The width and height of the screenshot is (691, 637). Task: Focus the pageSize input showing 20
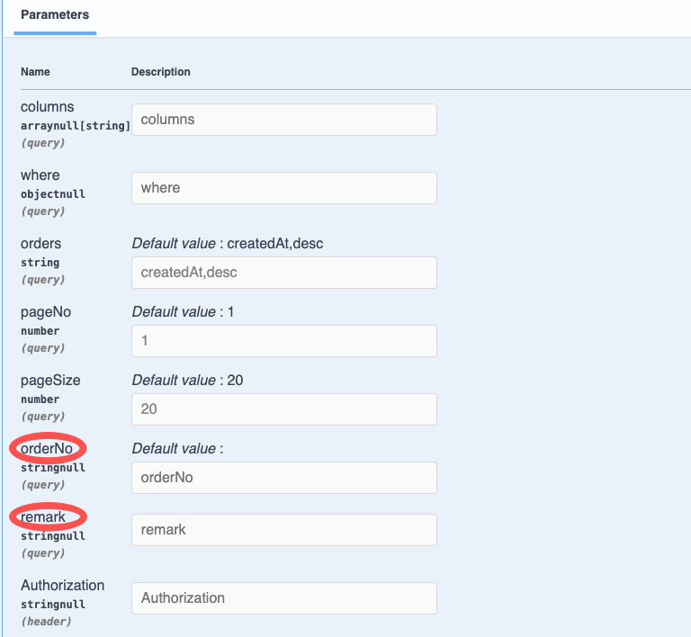(283, 409)
